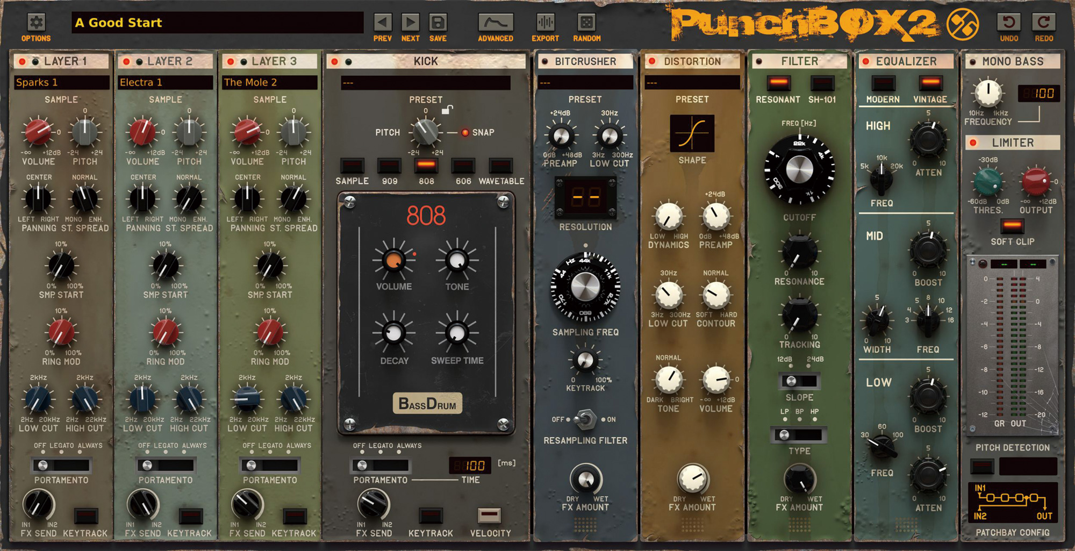Open the Advanced envelope view
Viewport: 1075px width, 551px height.
(496, 23)
